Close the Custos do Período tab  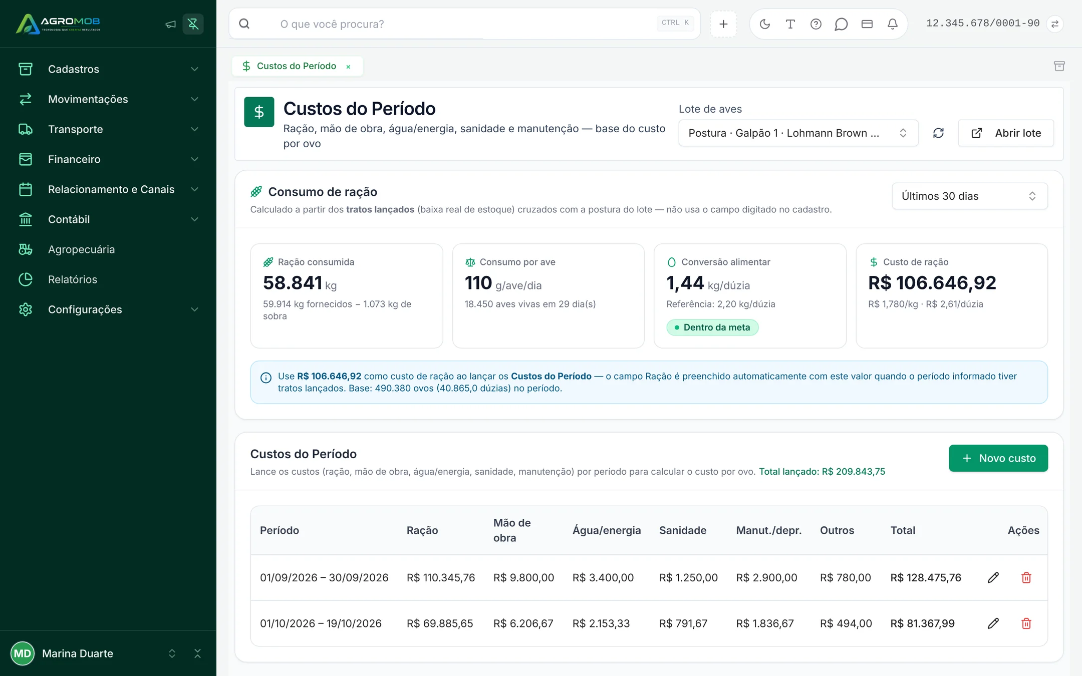pos(348,67)
